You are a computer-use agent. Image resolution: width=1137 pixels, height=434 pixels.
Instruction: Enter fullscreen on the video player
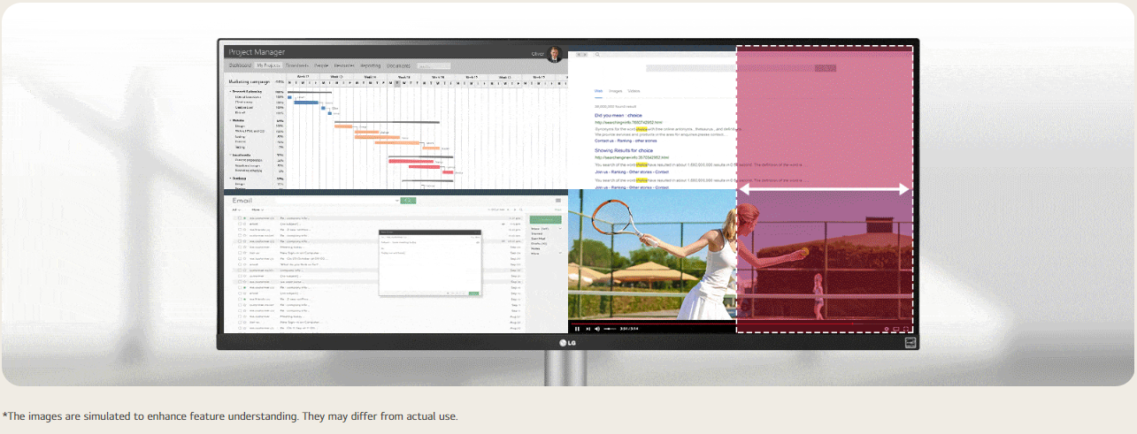906,329
